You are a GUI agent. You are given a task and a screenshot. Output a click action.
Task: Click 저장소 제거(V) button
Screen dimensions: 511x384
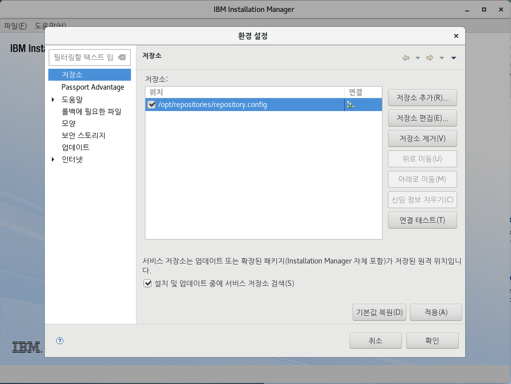(422, 138)
